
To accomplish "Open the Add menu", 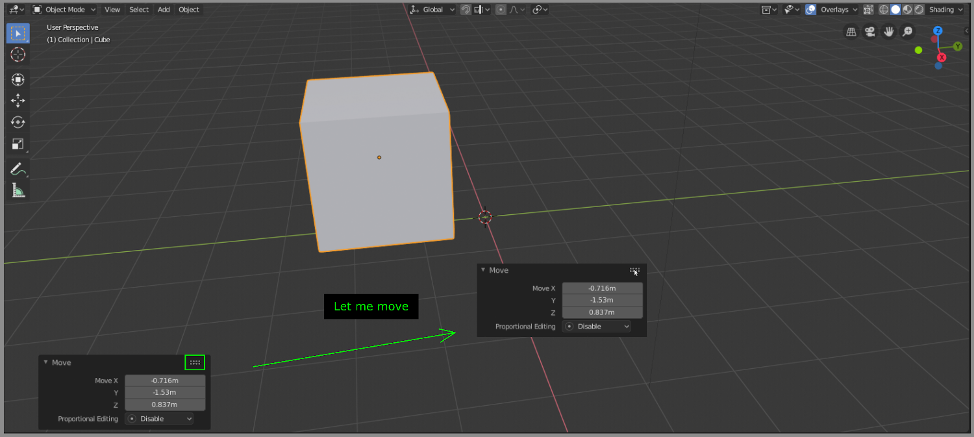I will click(x=164, y=10).
